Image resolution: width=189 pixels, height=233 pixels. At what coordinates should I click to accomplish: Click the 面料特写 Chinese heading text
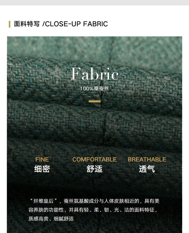point(27,24)
